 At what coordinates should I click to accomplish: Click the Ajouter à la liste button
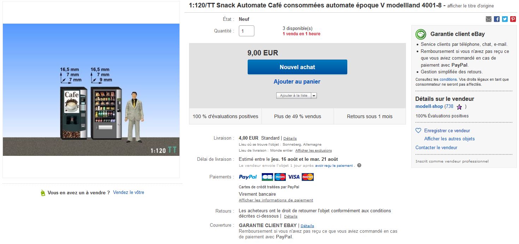[x=294, y=96]
